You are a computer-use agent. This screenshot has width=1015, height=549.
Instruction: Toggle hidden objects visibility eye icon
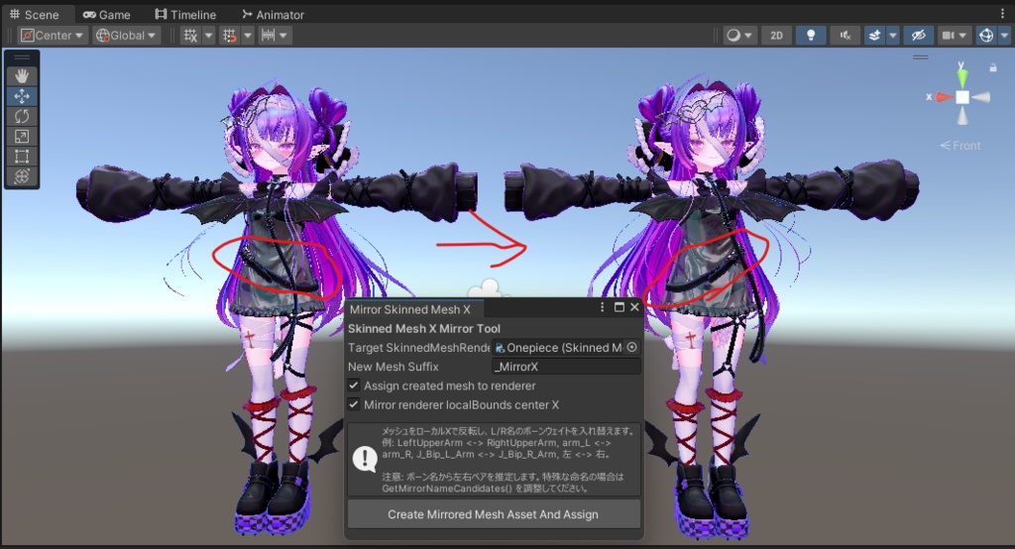pyautogui.click(x=919, y=36)
